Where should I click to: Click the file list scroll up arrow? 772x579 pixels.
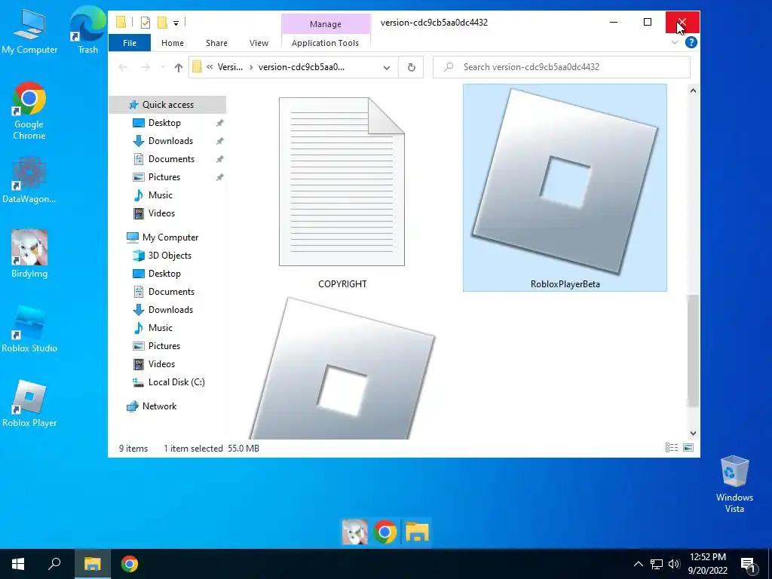pos(693,90)
